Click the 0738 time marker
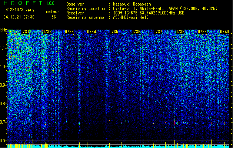 pos(180,32)
